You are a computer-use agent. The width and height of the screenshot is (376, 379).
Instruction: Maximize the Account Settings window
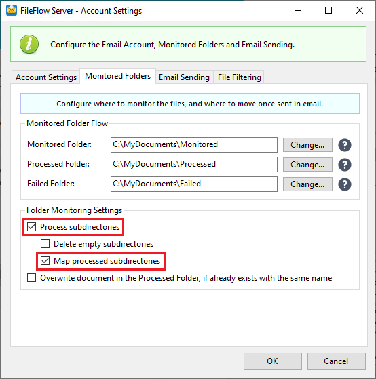tap(328, 10)
